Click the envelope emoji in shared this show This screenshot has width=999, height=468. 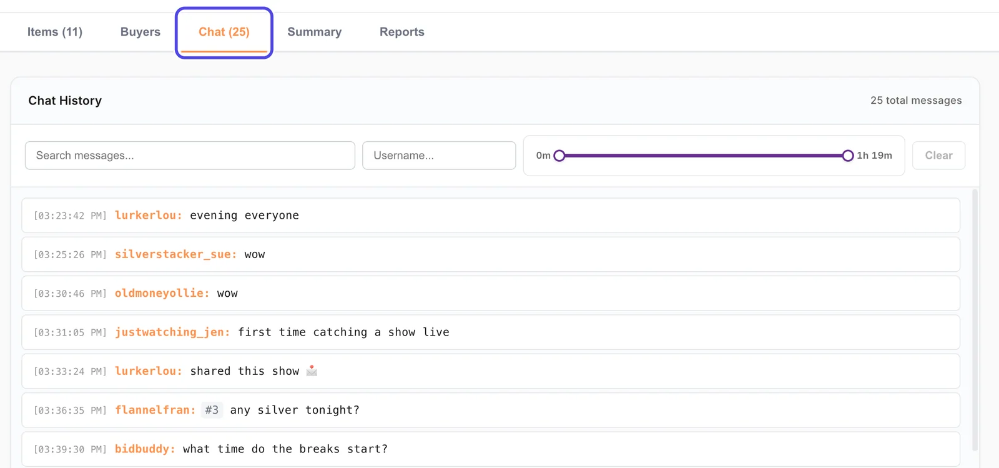point(312,371)
